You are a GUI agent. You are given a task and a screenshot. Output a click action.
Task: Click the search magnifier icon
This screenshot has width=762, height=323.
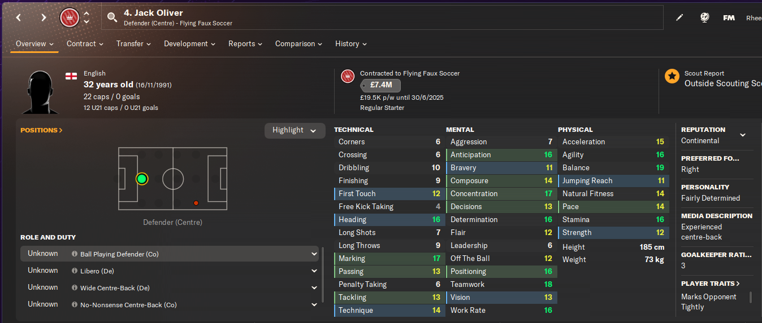tap(112, 17)
